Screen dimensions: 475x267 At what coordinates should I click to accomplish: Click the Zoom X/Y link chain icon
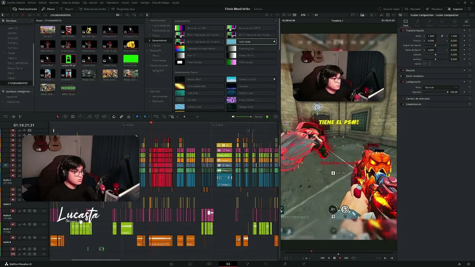tap(442, 36)
